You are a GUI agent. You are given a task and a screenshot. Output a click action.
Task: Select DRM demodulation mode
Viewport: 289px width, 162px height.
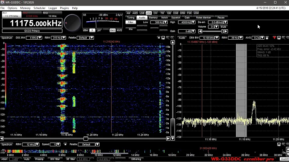pyautogui.click(x=183, y=13)
